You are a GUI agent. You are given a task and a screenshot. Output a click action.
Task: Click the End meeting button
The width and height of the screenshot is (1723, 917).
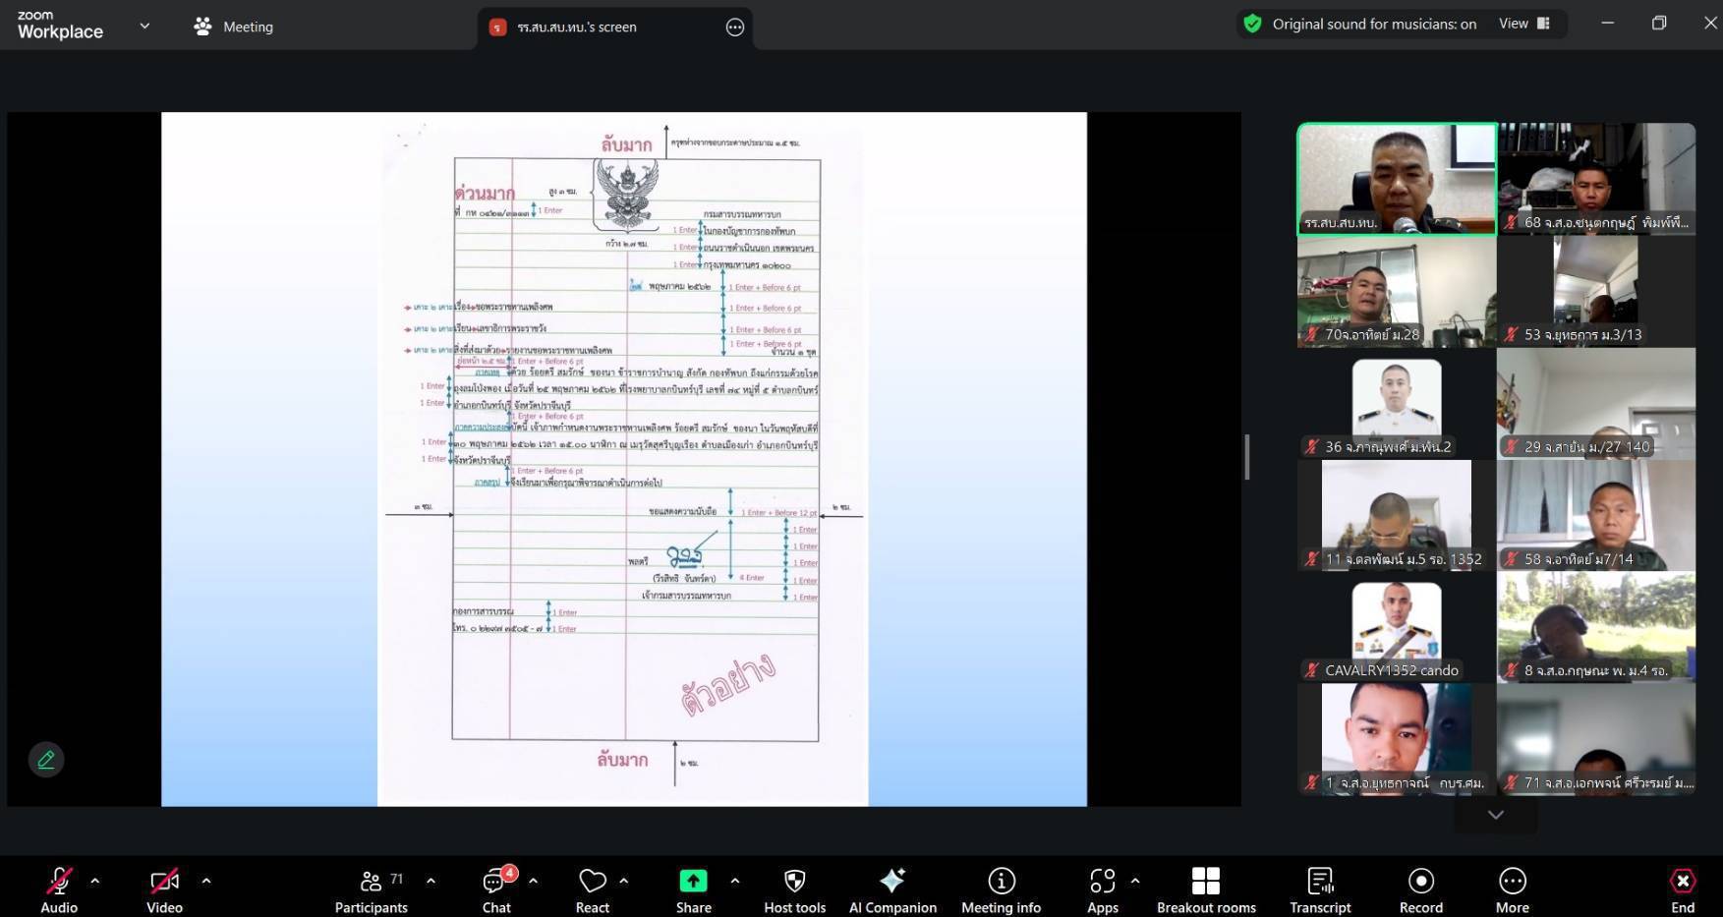click(1682, 889)
